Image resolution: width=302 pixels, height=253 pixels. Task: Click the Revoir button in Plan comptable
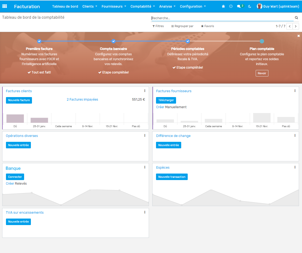[x=262, y=73]
